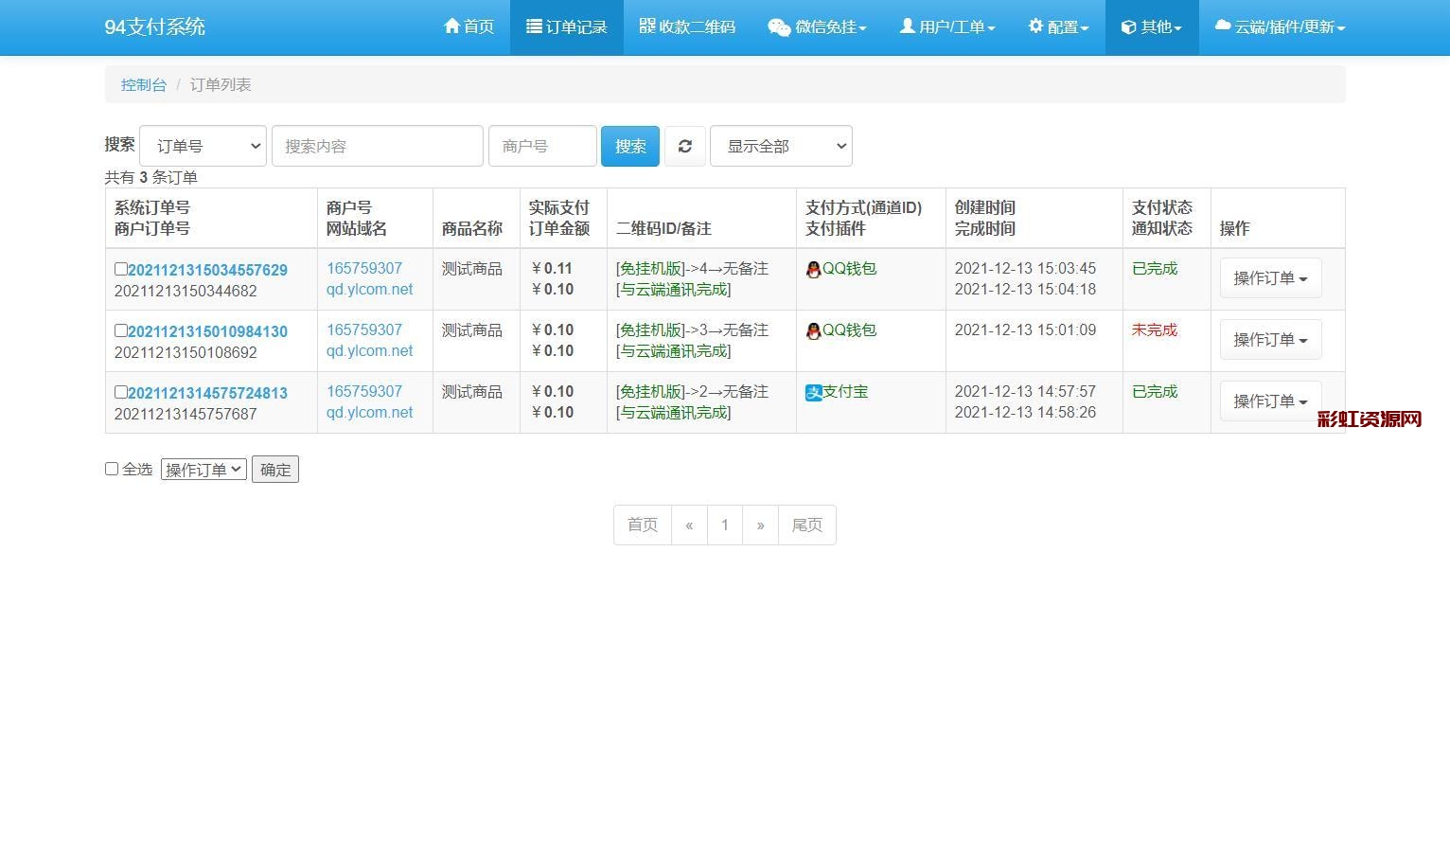Screen dimensions: 1450x855
Task: Click the cube icon 其他 menu
Action: (x=1128, y=27)
